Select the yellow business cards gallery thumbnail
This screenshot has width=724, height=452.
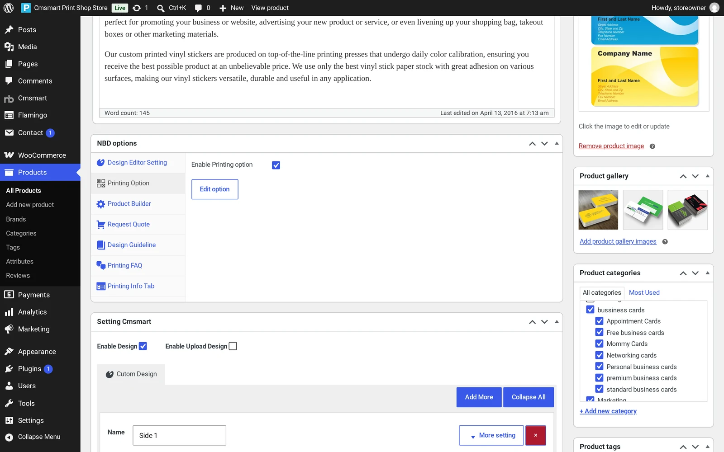(x=598, y=210)
